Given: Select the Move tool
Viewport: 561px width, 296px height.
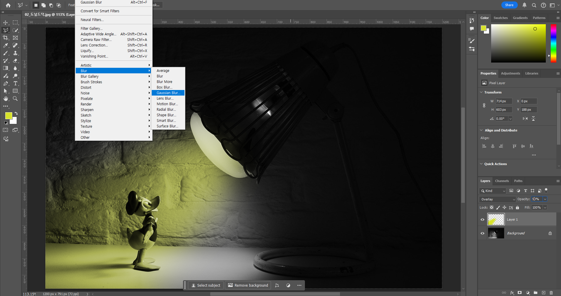Looking at the screenshot, I should tap(6, 22).
